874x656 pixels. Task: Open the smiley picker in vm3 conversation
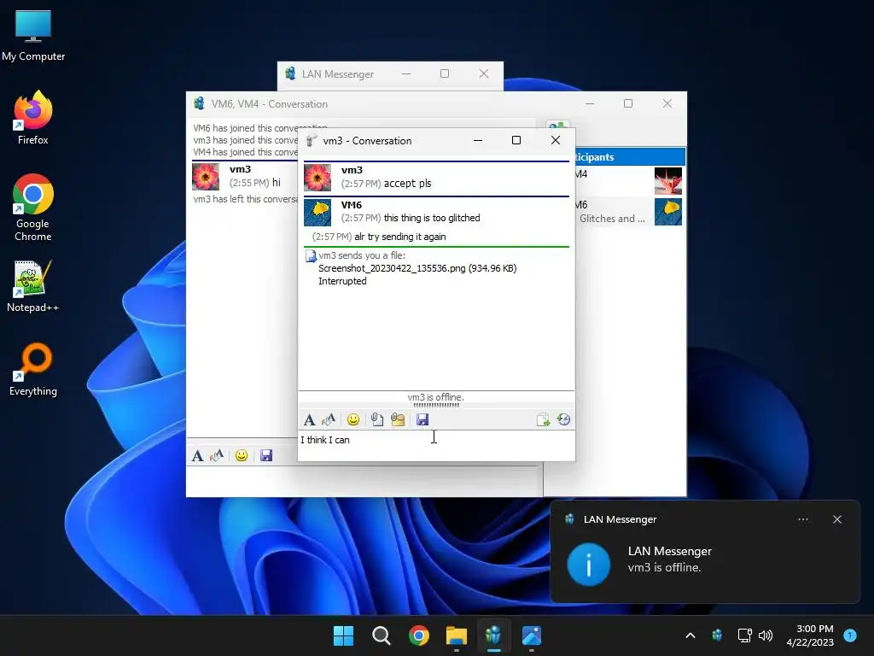click(353, 419)
